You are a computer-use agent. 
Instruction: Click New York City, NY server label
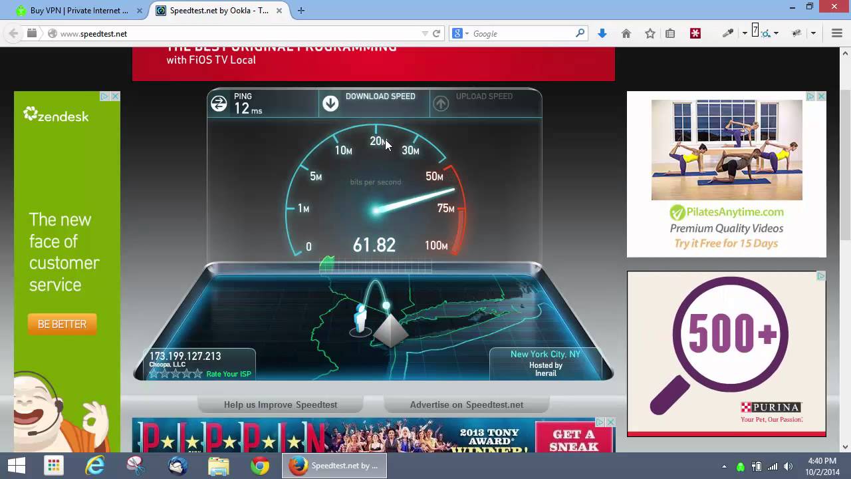pyautogui.click(x=545, y=354)
